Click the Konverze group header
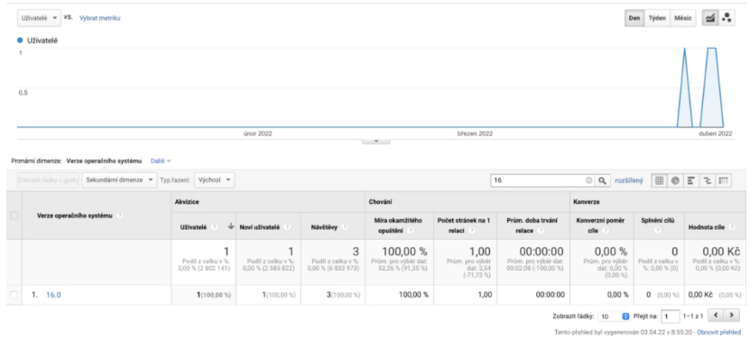This screenshot has width=750, height=339. coord(587,202)
